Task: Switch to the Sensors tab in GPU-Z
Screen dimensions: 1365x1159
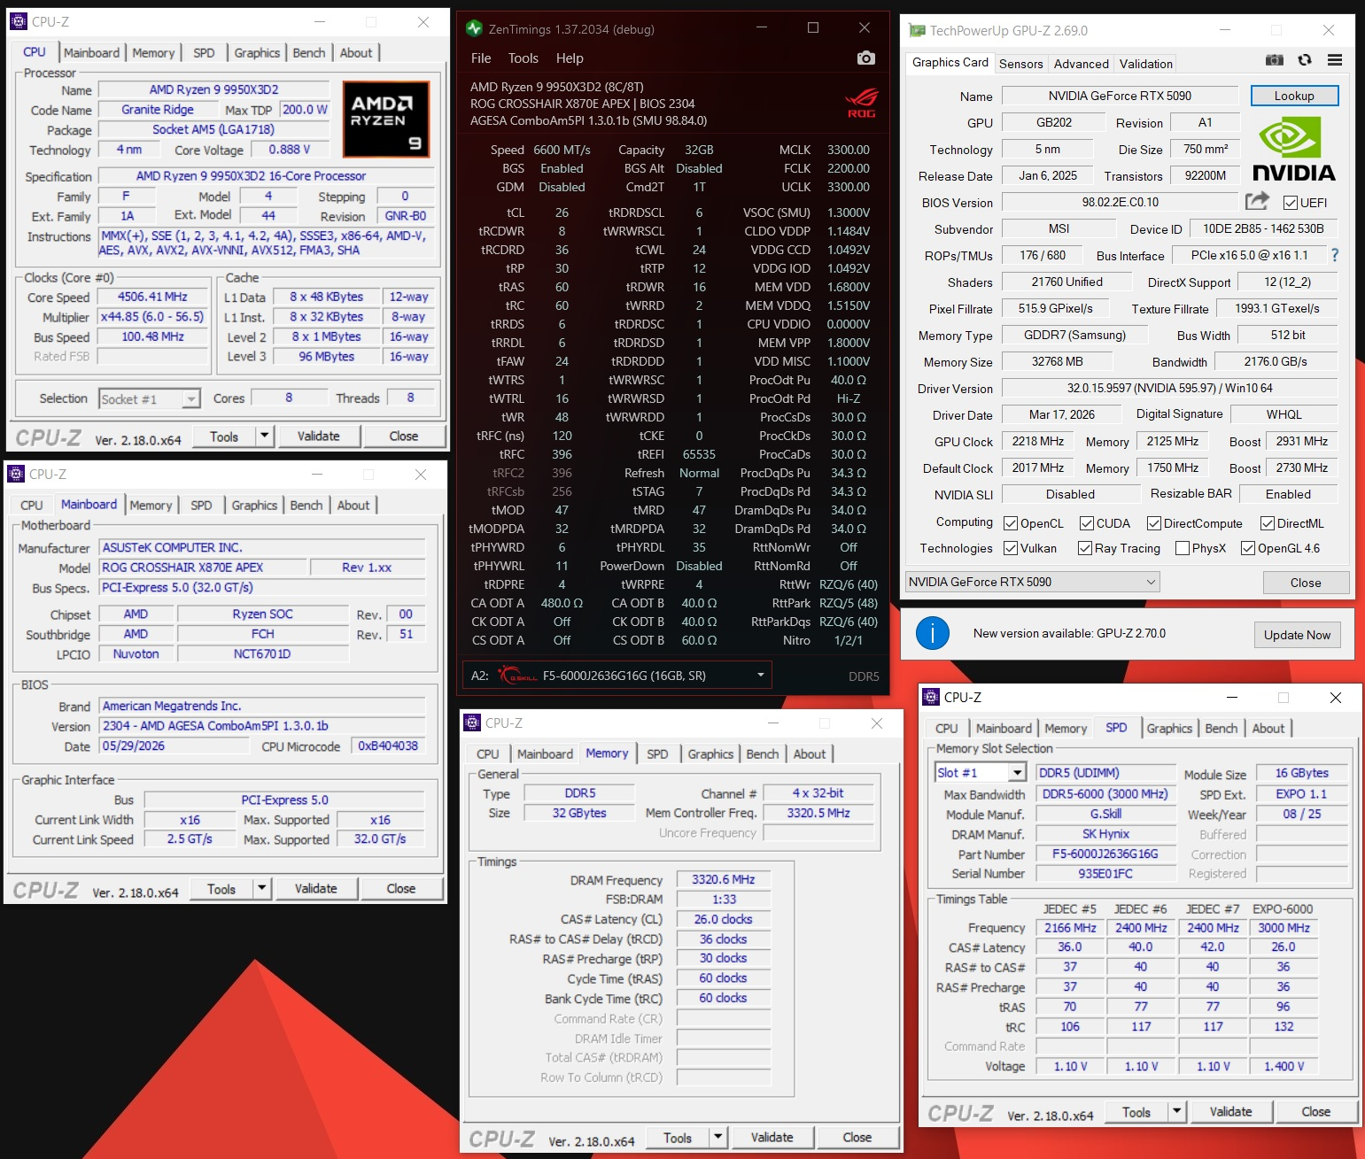Action: (1021, 64)
